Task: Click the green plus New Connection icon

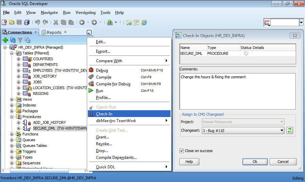Action: [x=5, y=40]
